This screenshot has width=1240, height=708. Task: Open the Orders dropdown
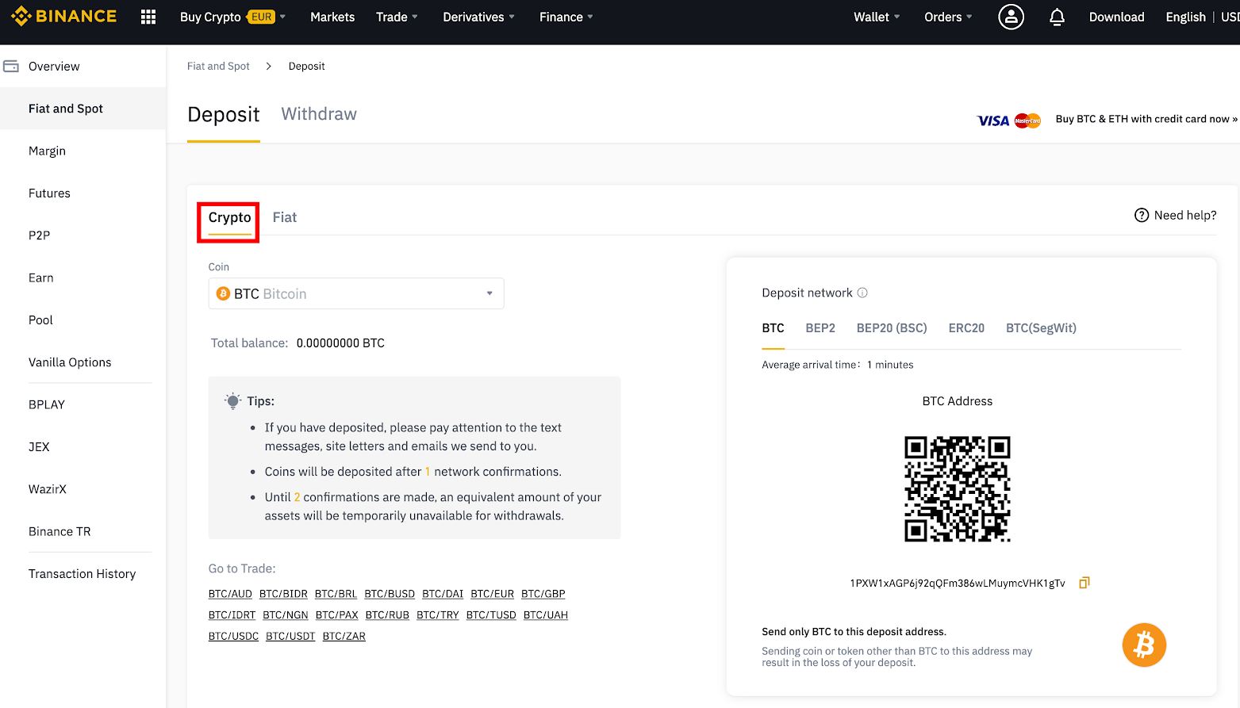click(x=948, y=17)
